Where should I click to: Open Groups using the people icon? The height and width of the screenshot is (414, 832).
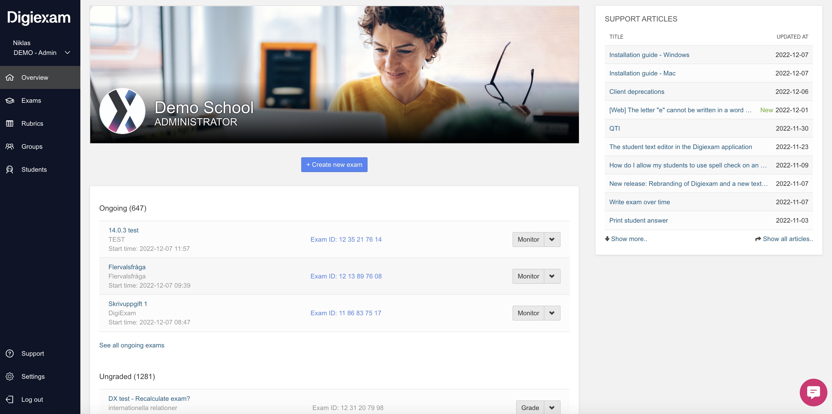[10, 147]
